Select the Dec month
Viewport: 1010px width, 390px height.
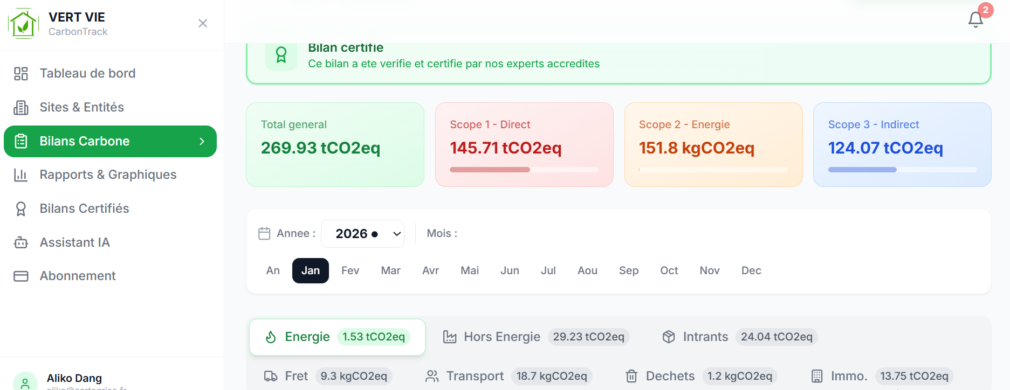(x=751, y=270)
